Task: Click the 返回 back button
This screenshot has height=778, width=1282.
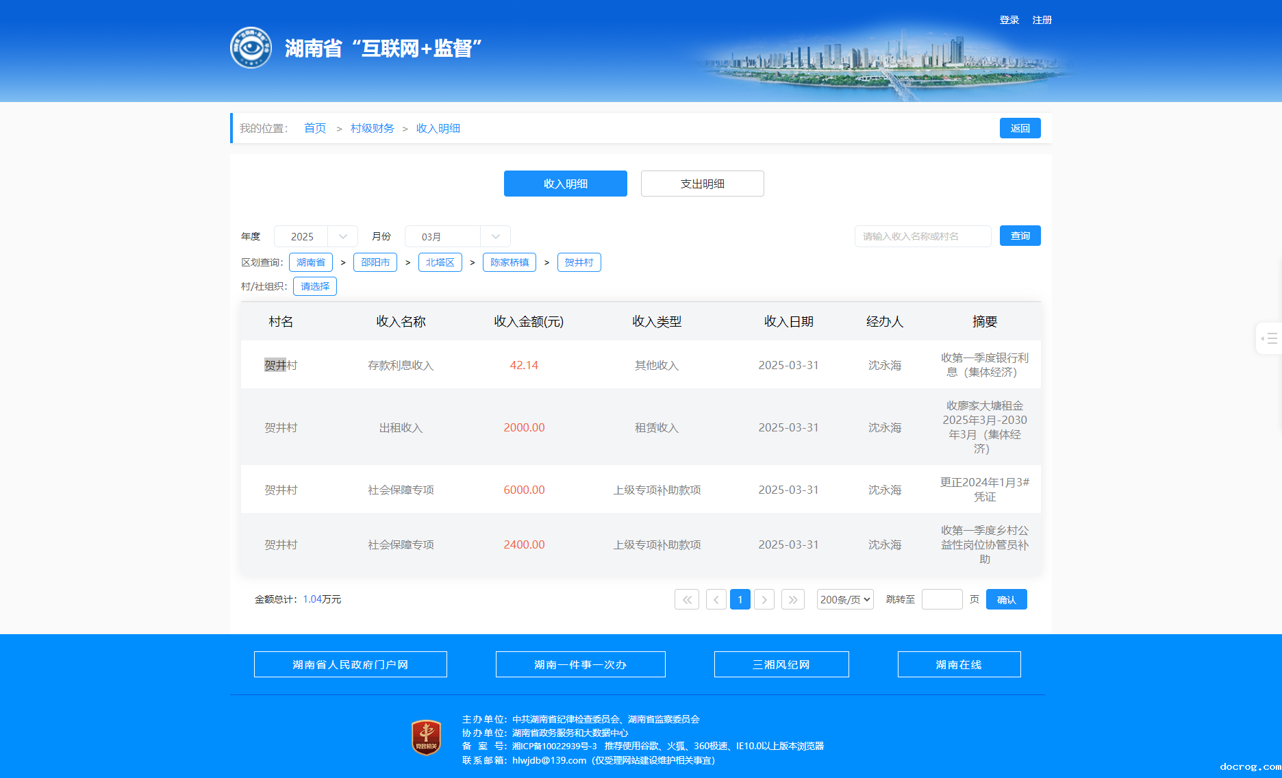Action: [1020, 128]
